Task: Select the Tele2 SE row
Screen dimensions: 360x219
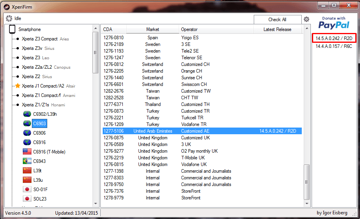Action: click(202, 51)
